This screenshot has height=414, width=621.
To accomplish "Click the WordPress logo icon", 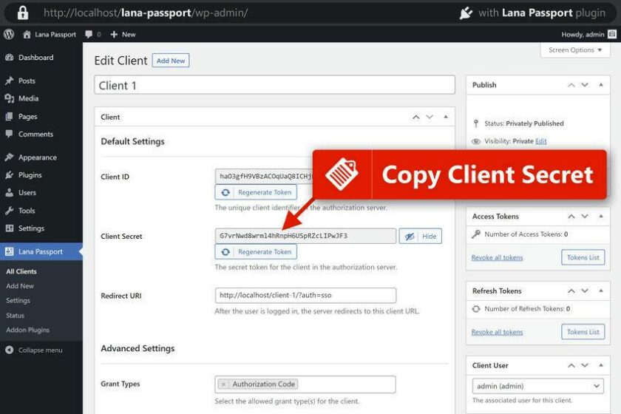I will coord(9,34).
